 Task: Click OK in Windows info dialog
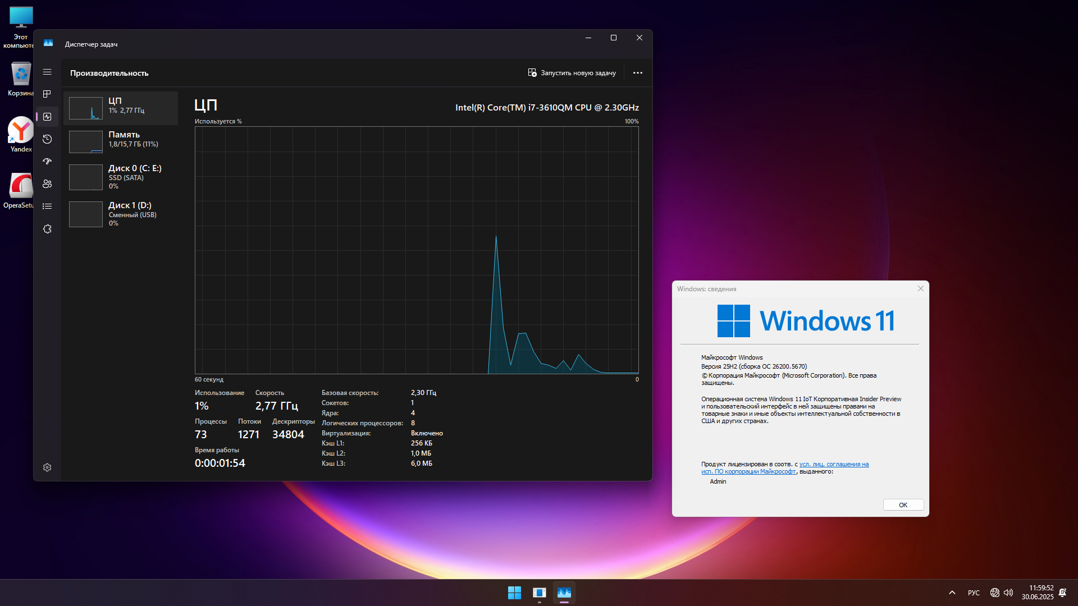pos(903,505)
